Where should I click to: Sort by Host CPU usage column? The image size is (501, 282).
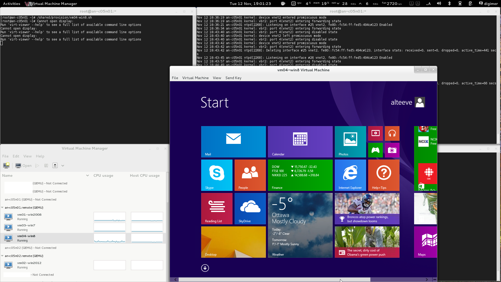(x=147, y=175)
